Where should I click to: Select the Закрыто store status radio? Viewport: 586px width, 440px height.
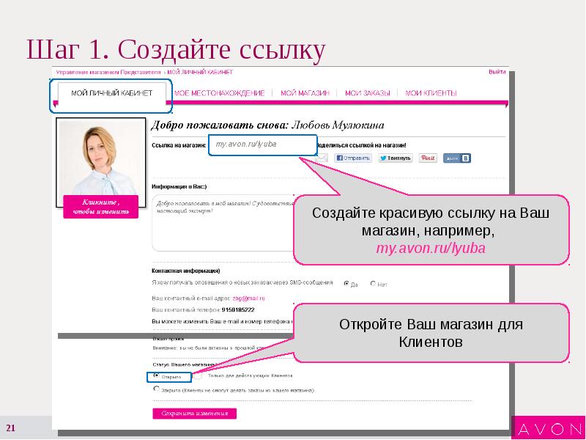[x=157, y=389]
